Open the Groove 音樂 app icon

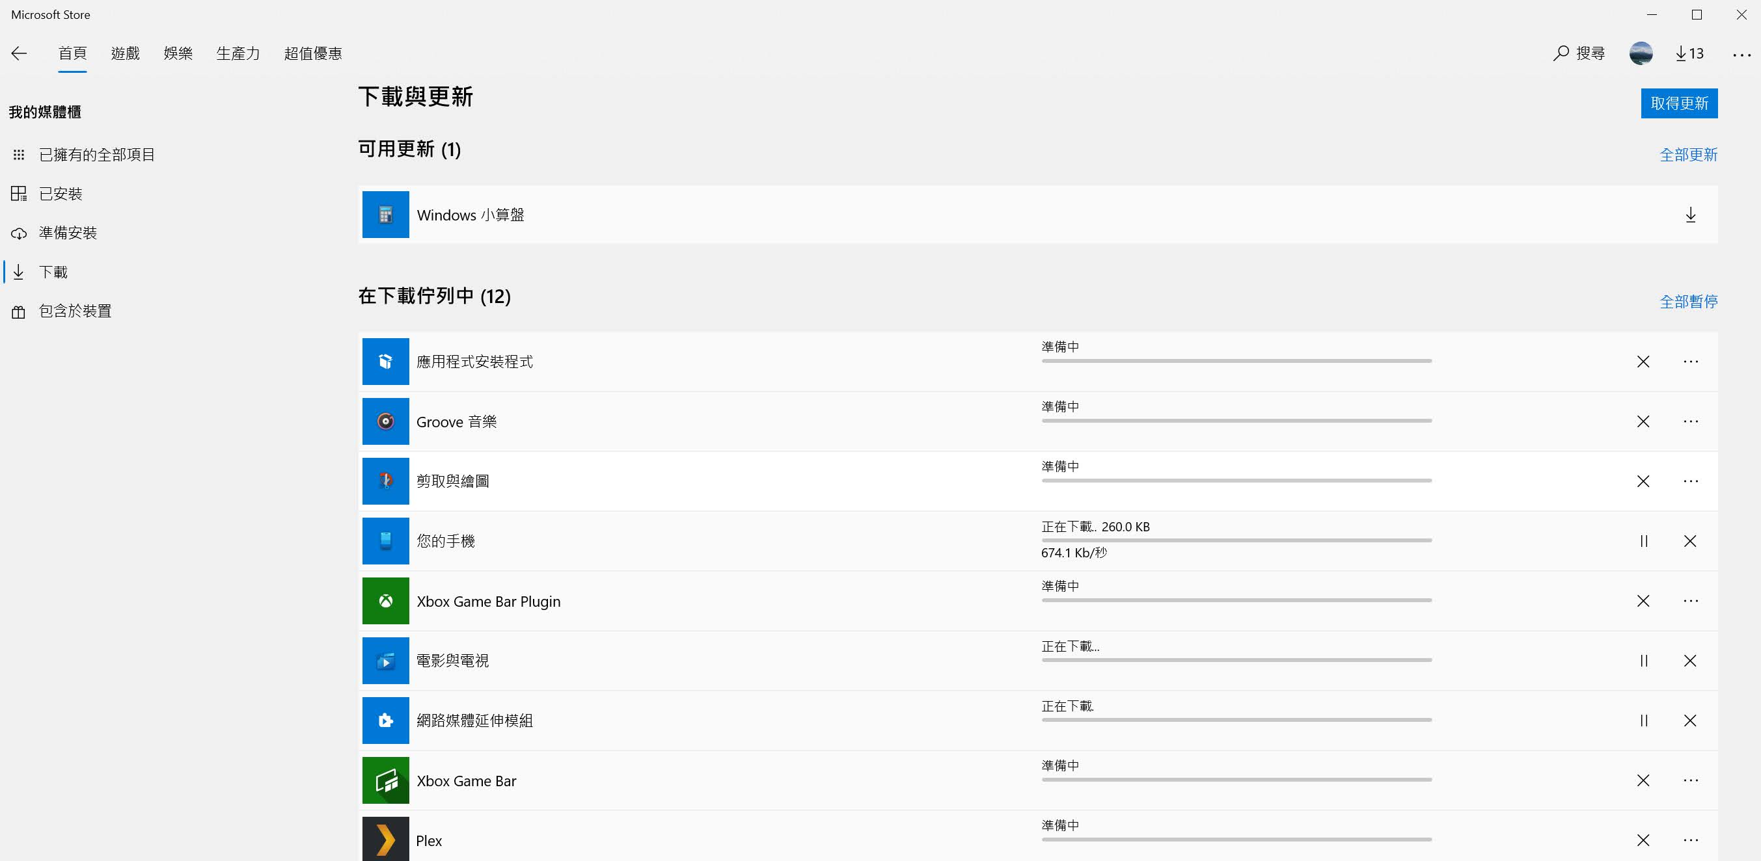tap(385, 421)
